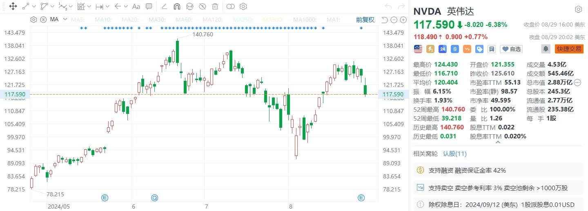The width and height of the screenshot is (588, 211).
Task: Open range measurement dropdown arrow
Action: click(x=107, y=7)
